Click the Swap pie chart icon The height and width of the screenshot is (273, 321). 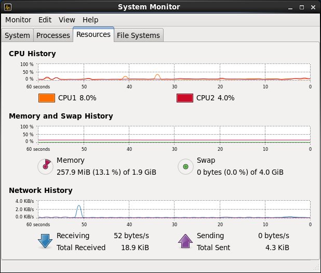(185, 166)
